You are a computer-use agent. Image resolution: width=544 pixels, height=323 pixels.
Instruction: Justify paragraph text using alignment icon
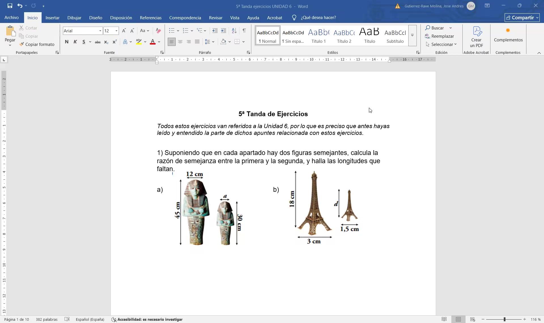tap(197, 42)
